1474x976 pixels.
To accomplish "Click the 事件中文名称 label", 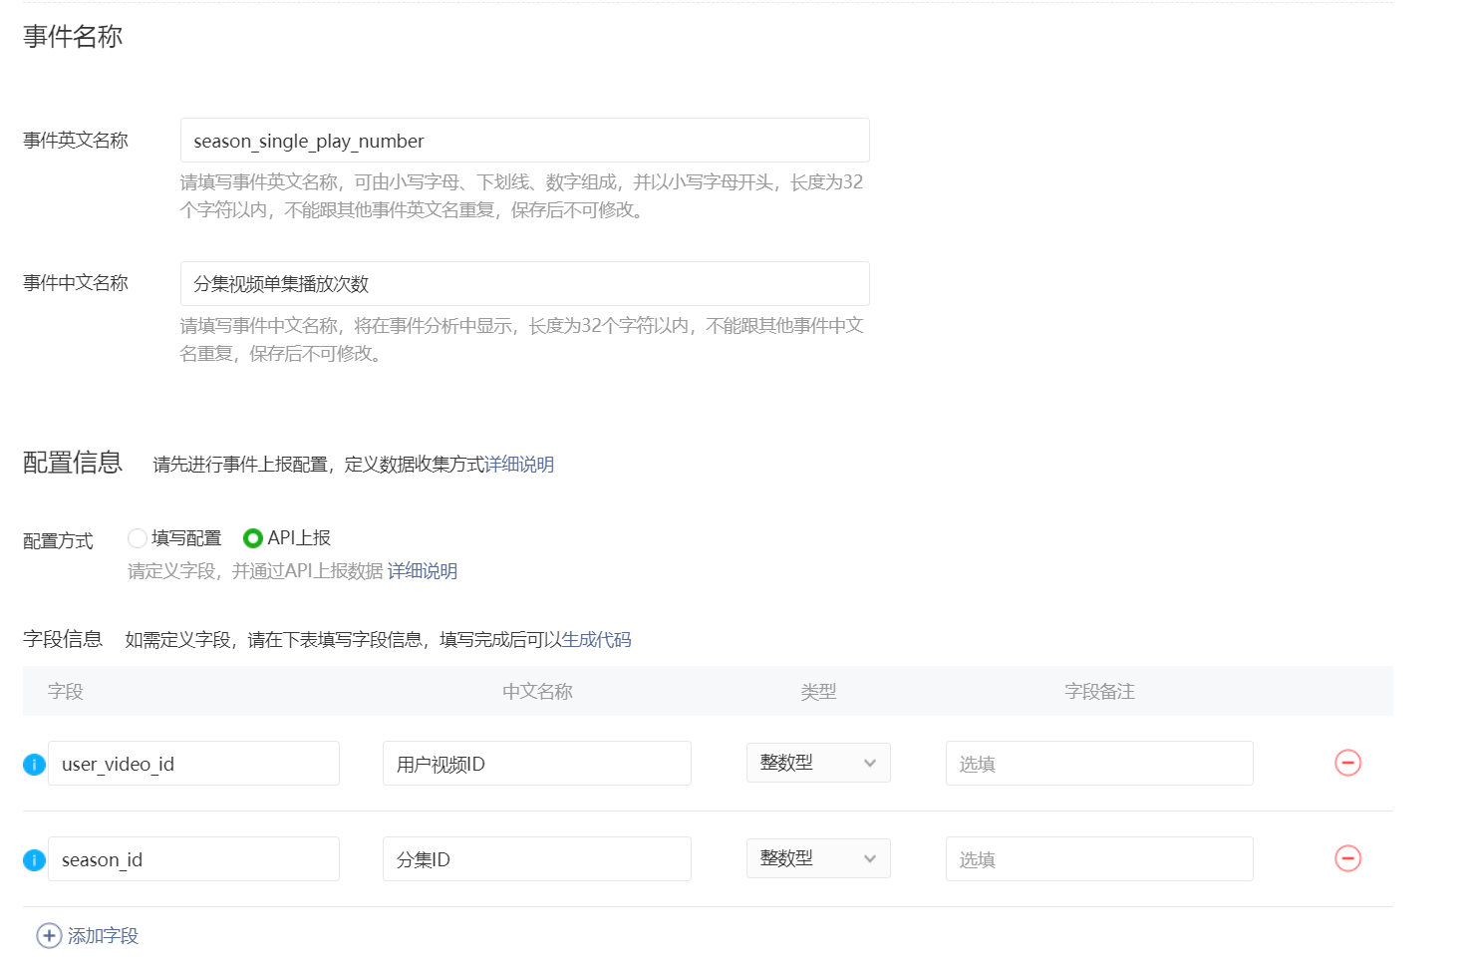I will tap(76, 283).
